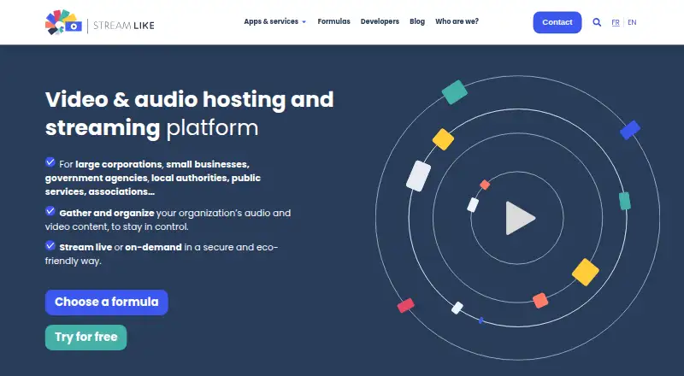The image size is (684, 376).
Task: Click the text "Gather and organize"
Action: click(x=107, y=213)
